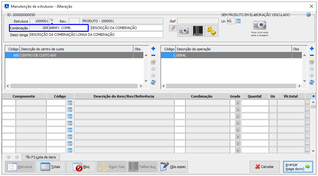
Task: Refresh the cost center list
Action: tap(153, 82)
